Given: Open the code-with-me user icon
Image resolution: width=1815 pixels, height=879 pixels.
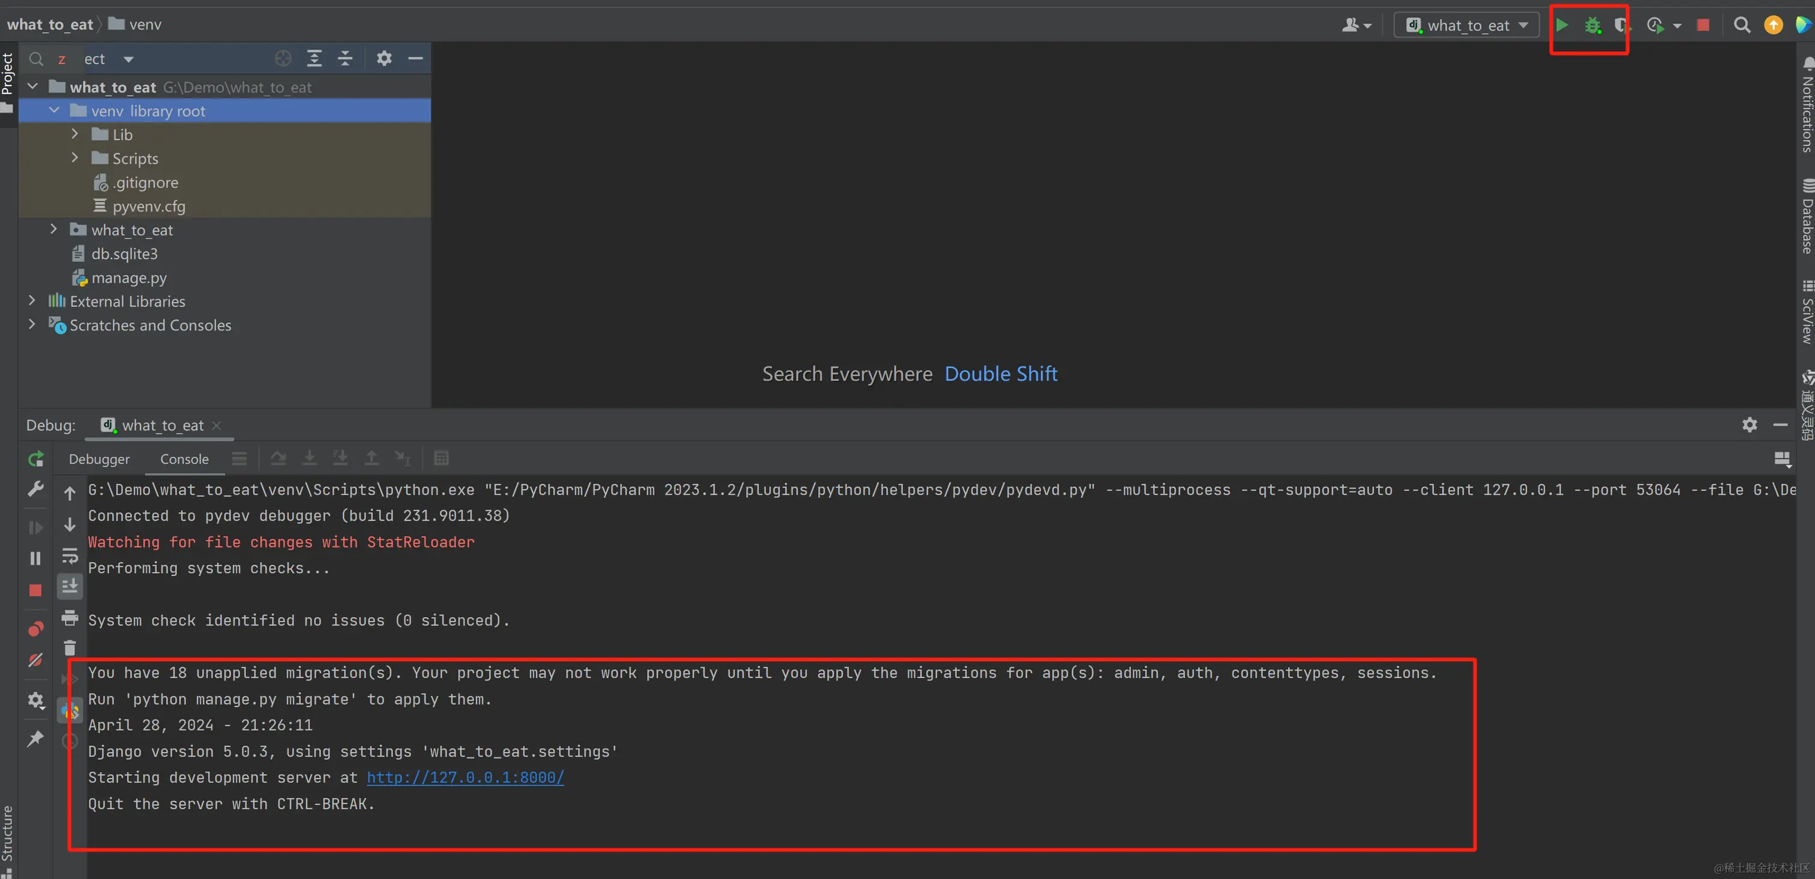Looking at the screenshot, I should coord(1356,25).
